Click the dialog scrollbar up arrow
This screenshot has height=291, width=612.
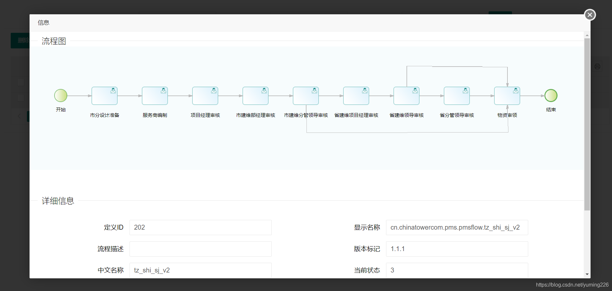click(587, 35)
